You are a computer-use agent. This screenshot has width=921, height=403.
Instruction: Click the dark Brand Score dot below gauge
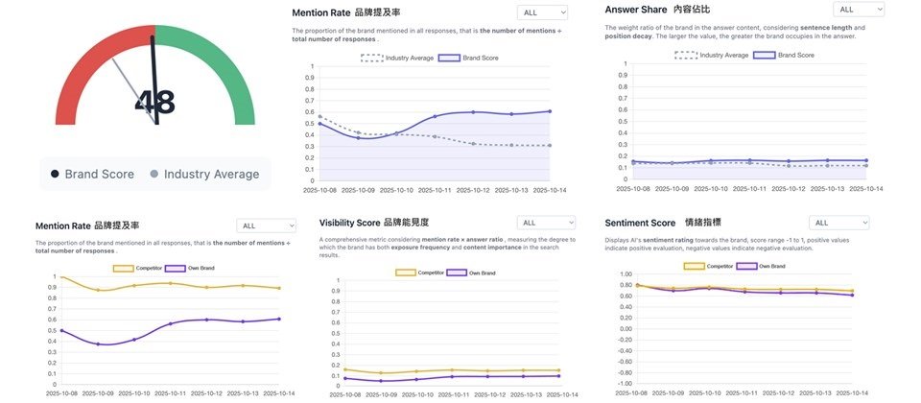click(55, 175)
